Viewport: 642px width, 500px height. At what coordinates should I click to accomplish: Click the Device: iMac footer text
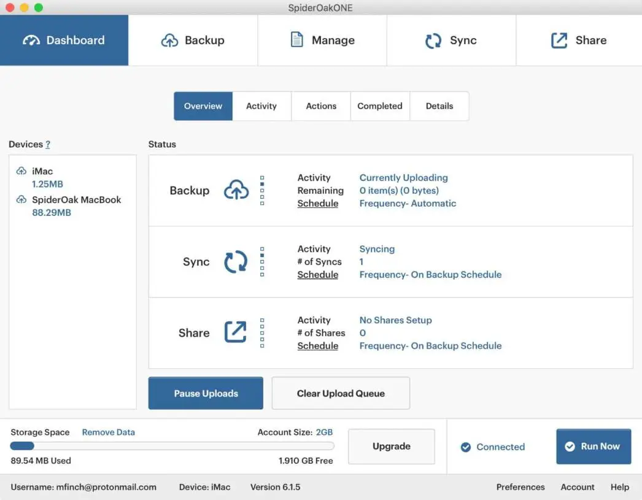(x=205, y=487)
